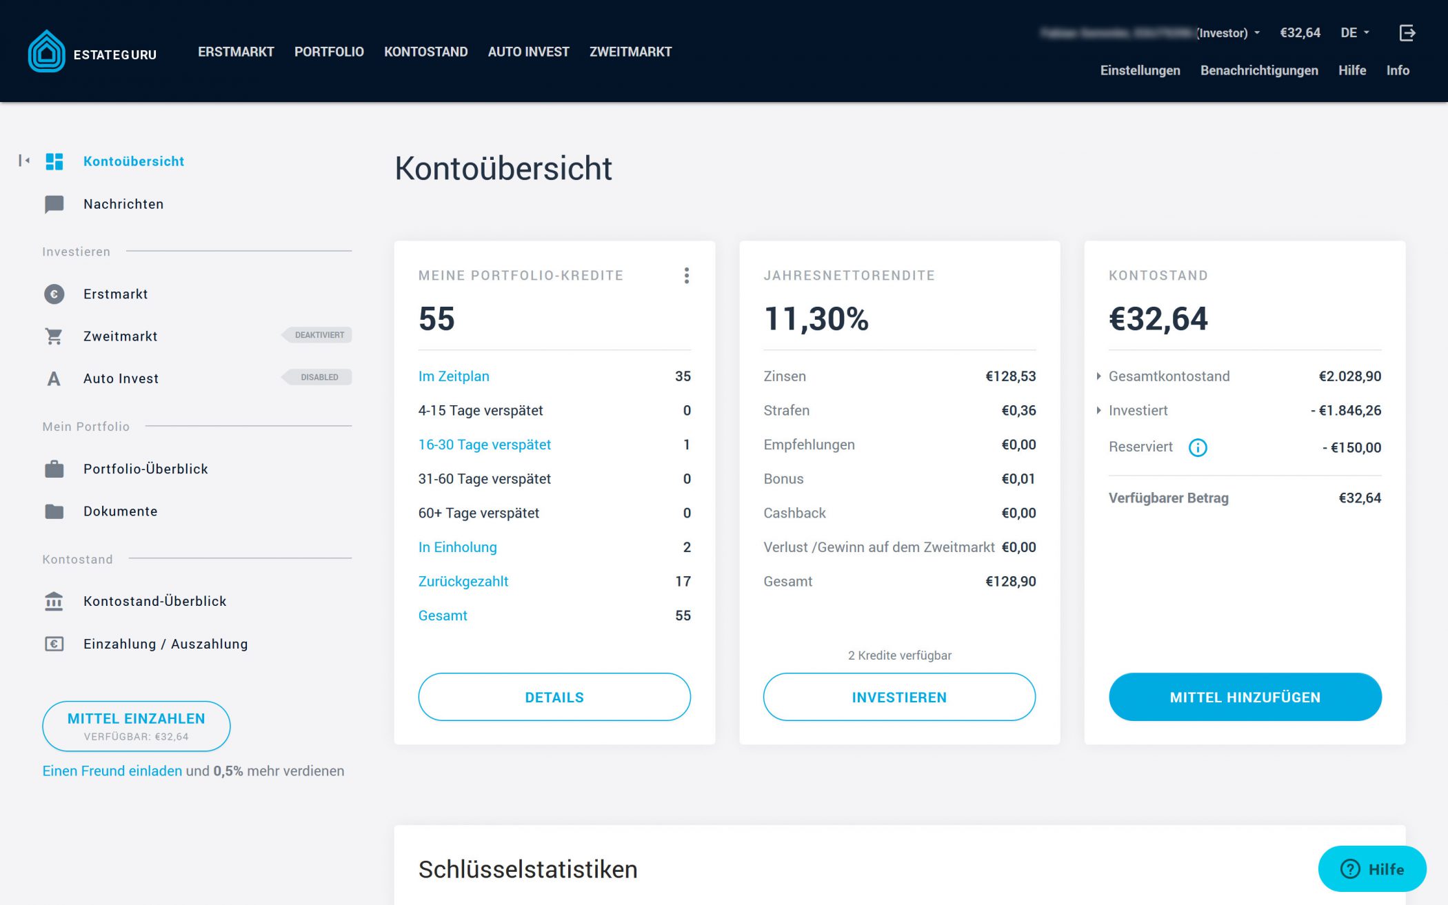Open the three-dot menu on Meine Portfolio-Kredite
Image resolution: width=1448 pixels, height=905 pixels.
(687, 275)
